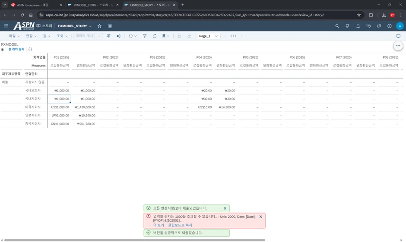406x242 pixels.
Task: Open the filter funnel icon in toolbar
Action: [x=144, y=36]
